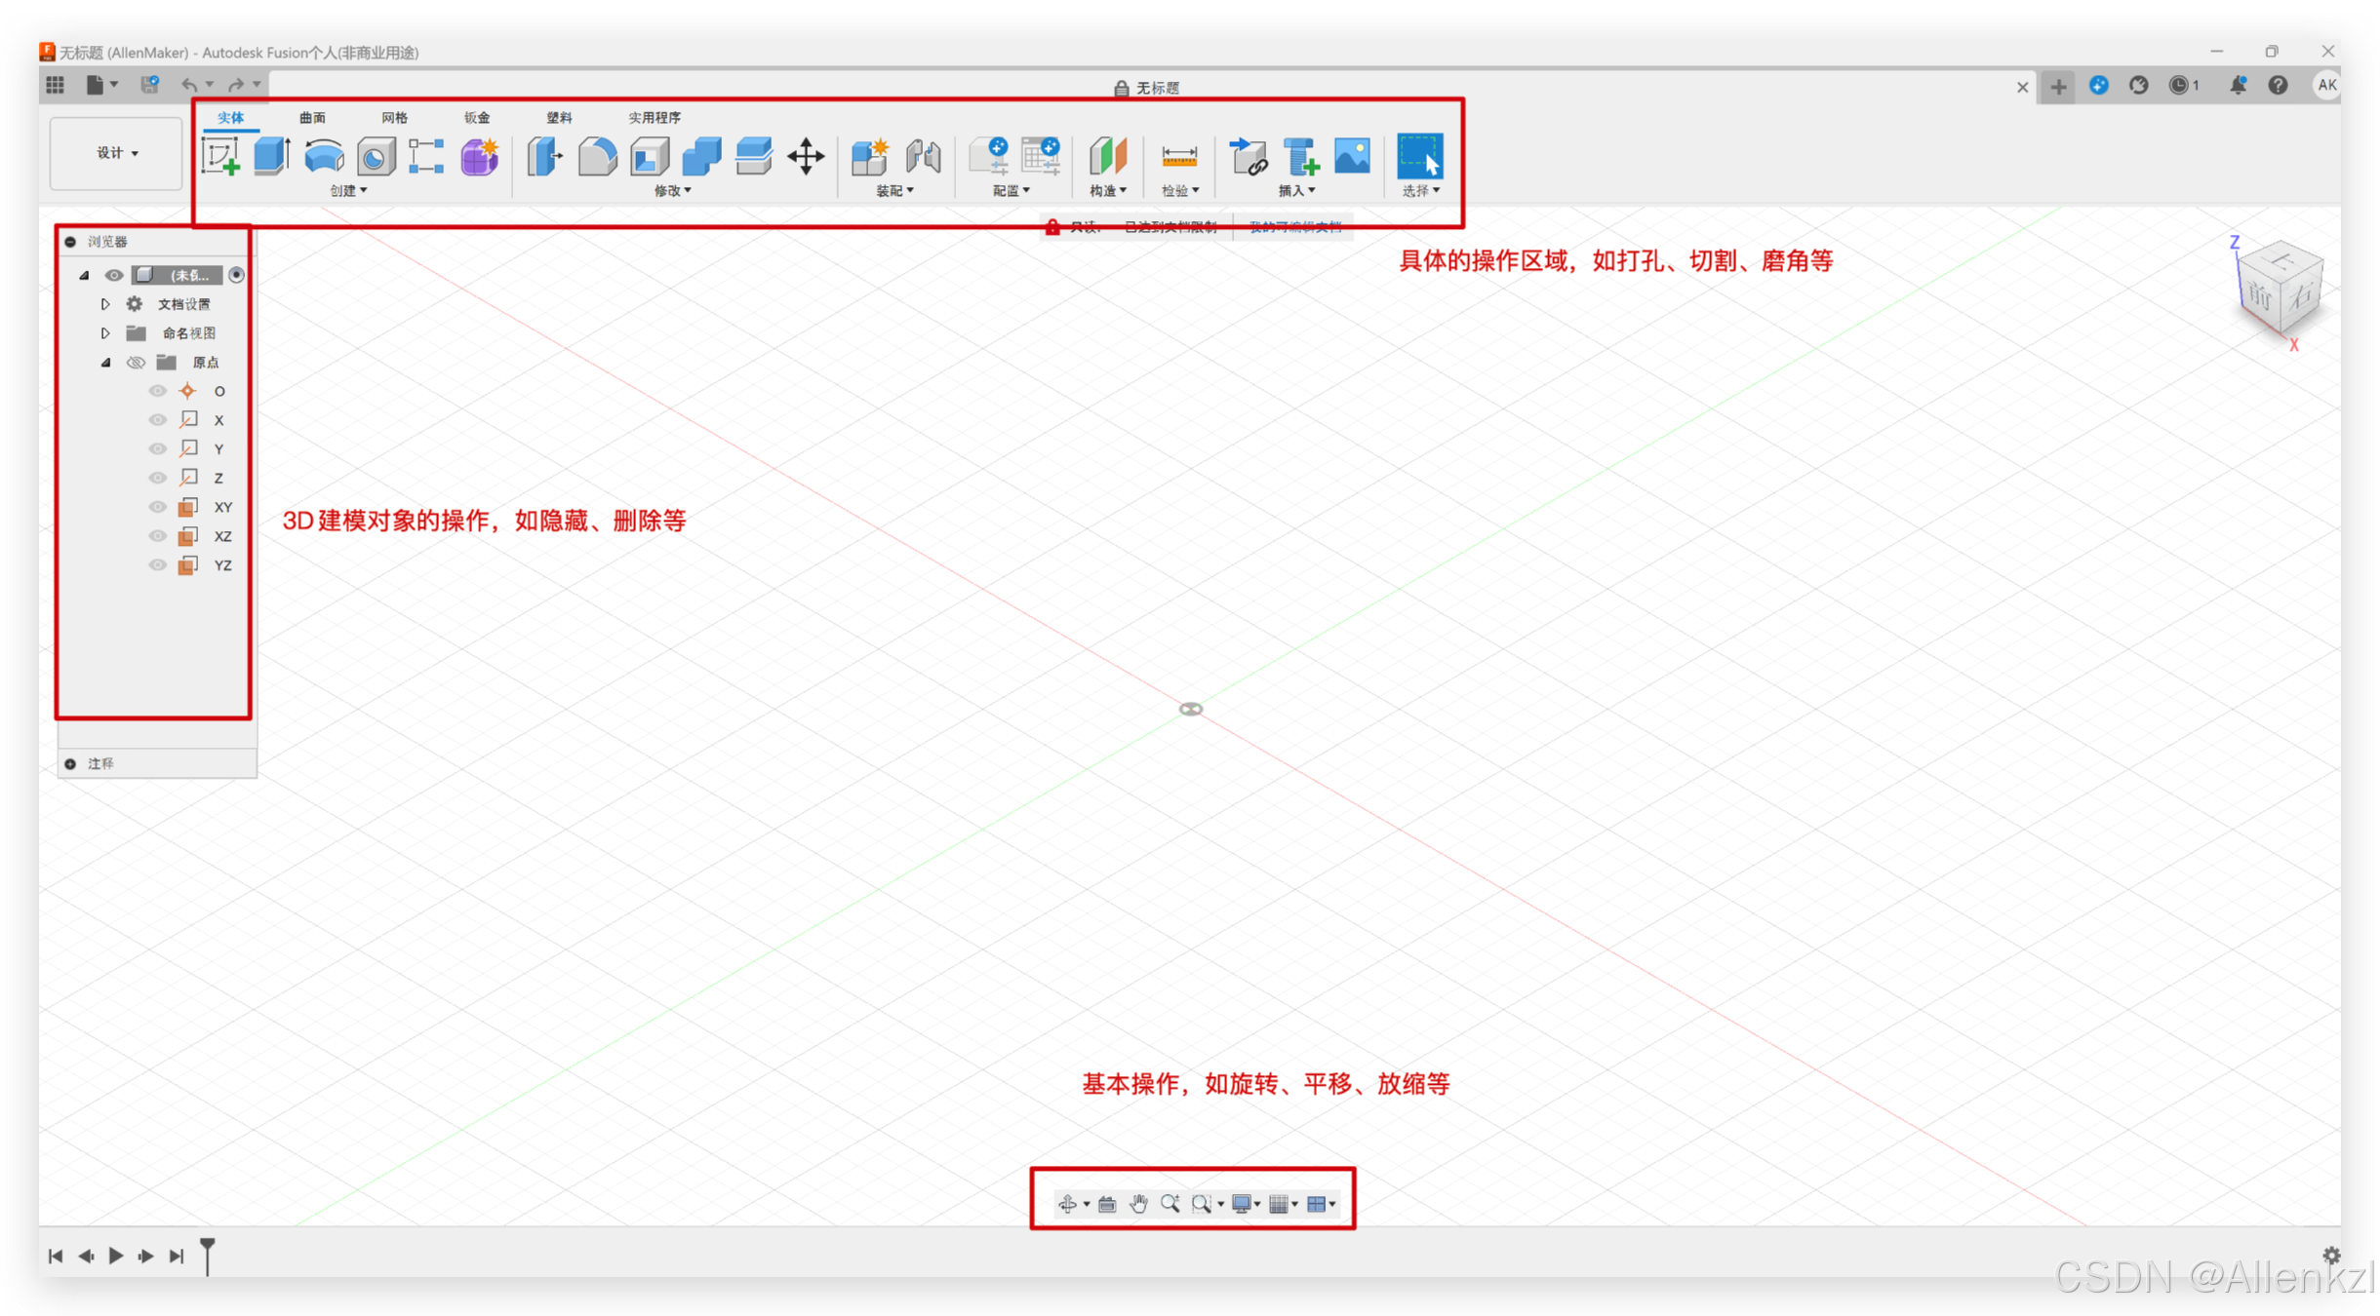Open the 修改 dropdown menu
This screenshot has height=1316, width=2380.
click(672, 191)
